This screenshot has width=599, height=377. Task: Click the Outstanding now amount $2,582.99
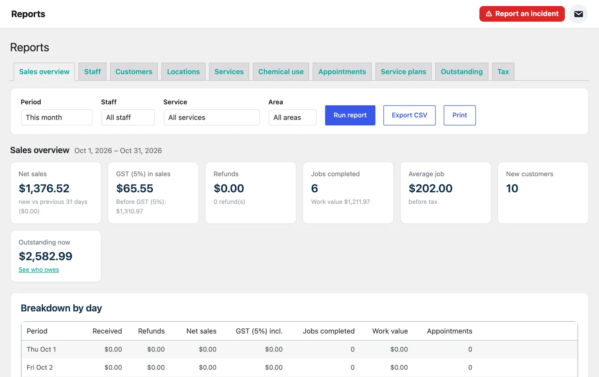coord(46,256)
